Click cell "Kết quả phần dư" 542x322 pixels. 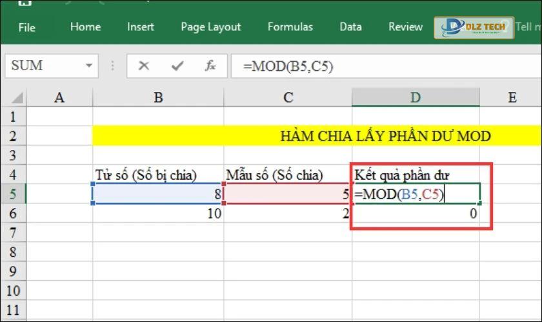coord(416,175)
